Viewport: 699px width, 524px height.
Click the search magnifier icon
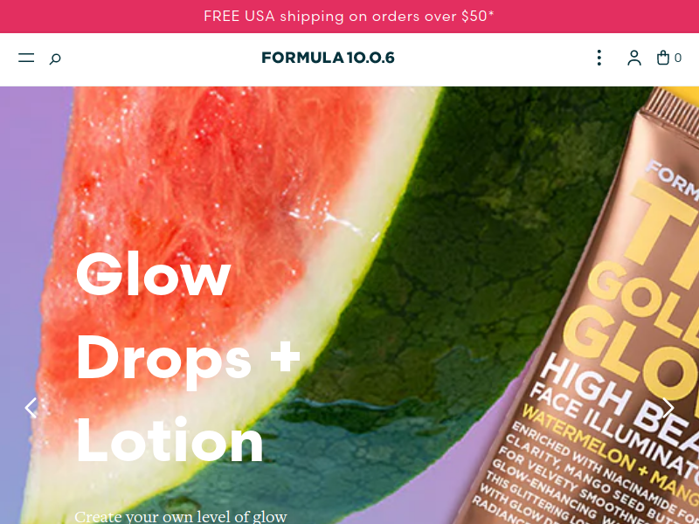coord(55,59)
